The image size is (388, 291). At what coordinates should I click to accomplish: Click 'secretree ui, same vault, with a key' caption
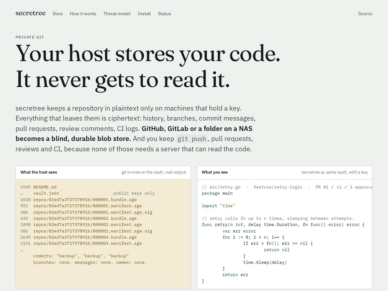click(x=335, y=172)
